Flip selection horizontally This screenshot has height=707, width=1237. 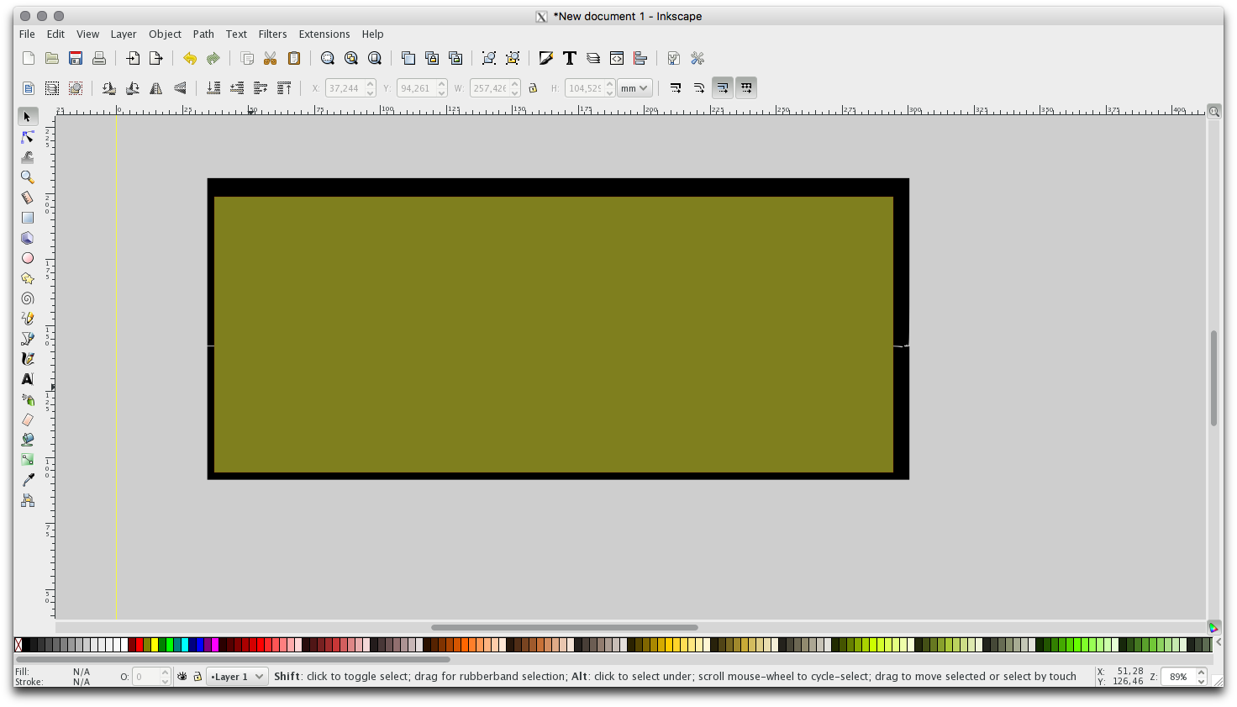pos(156,88)
